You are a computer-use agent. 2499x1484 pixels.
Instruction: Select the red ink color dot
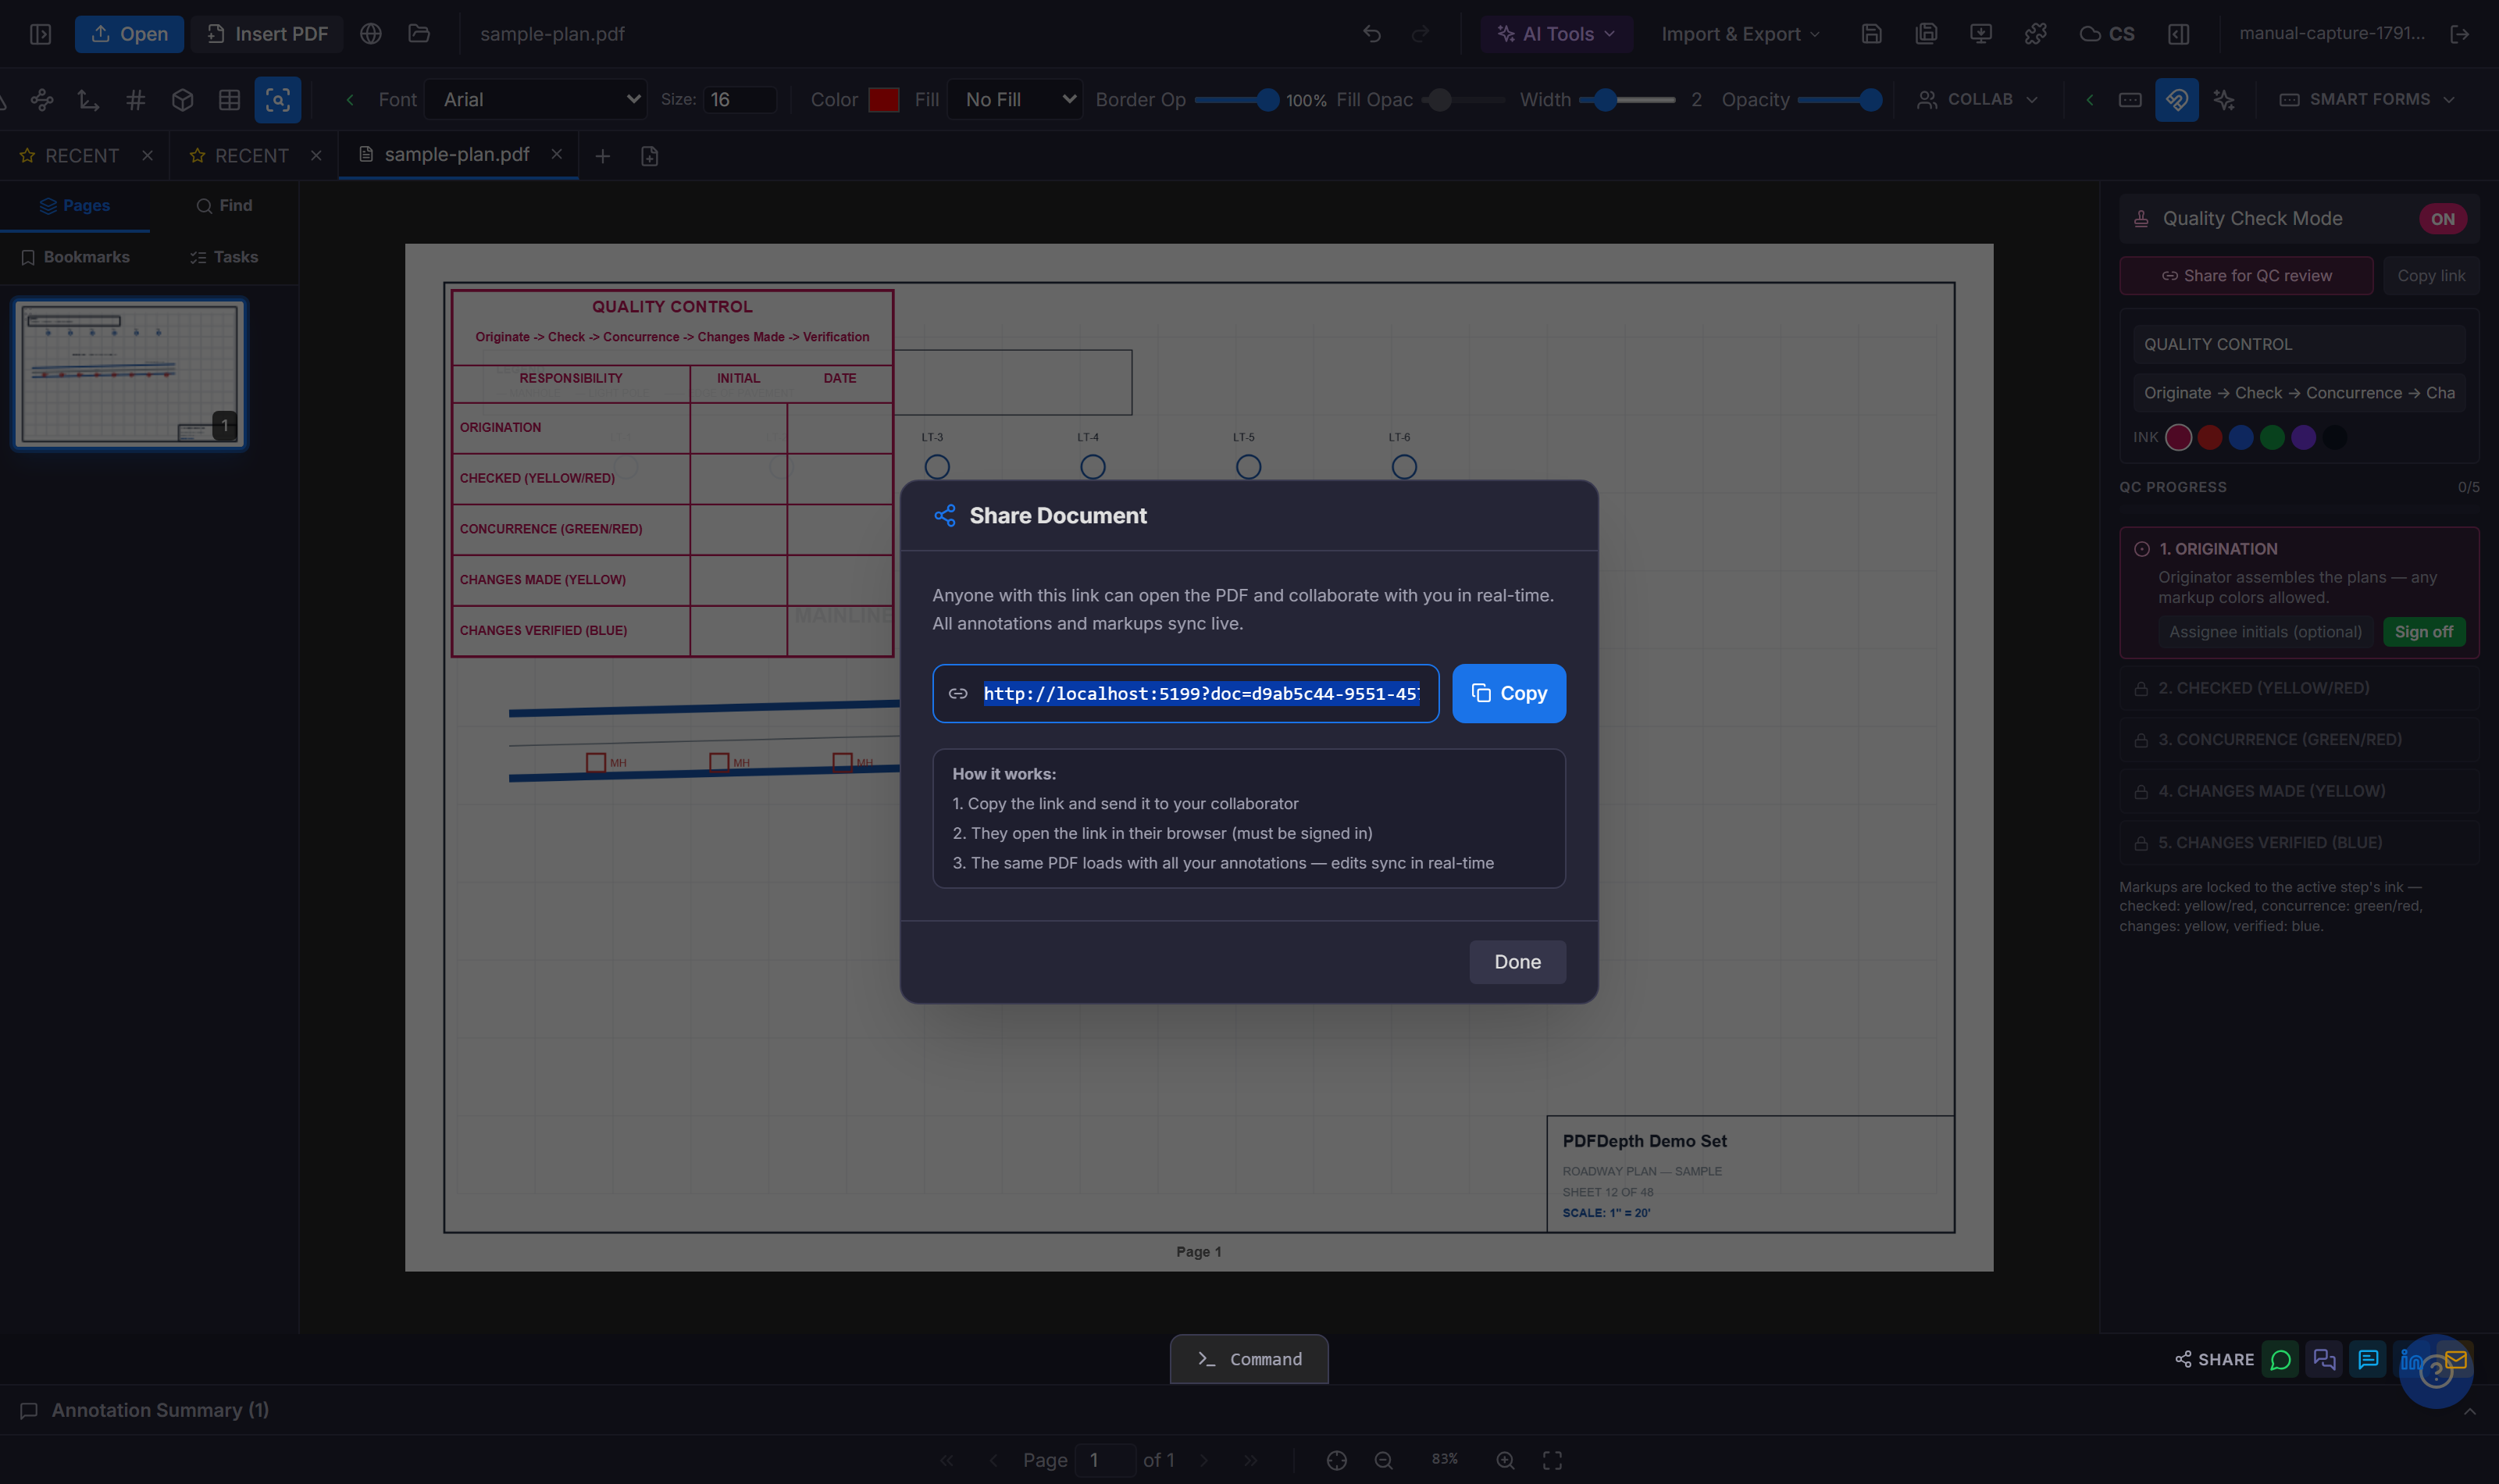point(2209,437)
